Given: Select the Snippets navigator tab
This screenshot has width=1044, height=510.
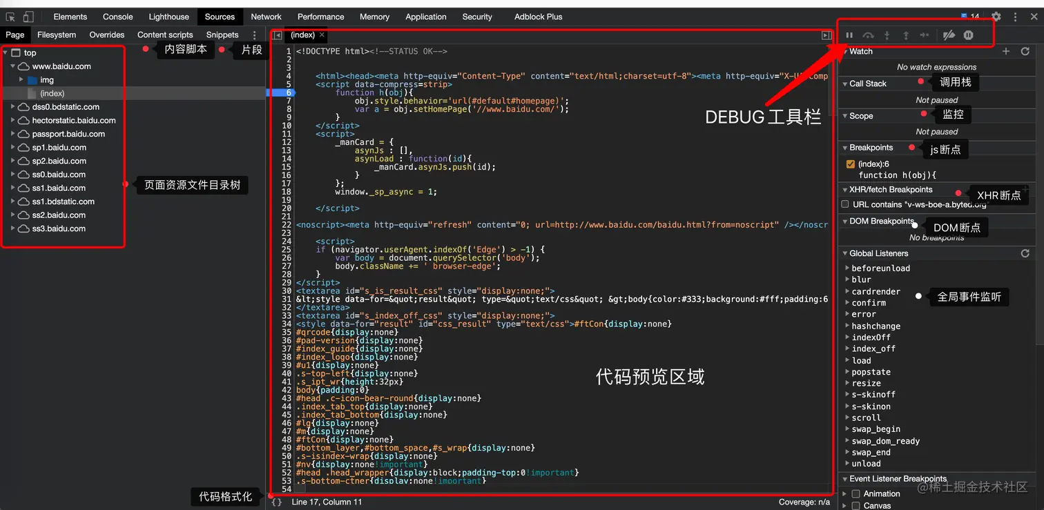Looking at the screenshot, I should click(222, 35).
